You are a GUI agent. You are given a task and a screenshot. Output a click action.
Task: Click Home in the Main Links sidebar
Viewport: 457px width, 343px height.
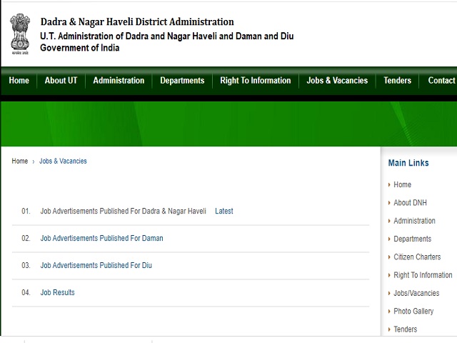tap(402, 184)
